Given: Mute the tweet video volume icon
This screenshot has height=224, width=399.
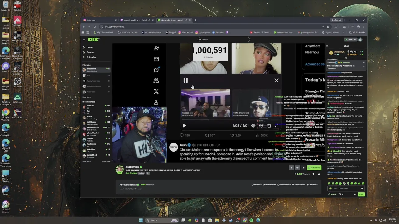Looking at the screenshot, I should tap(253, 126).
